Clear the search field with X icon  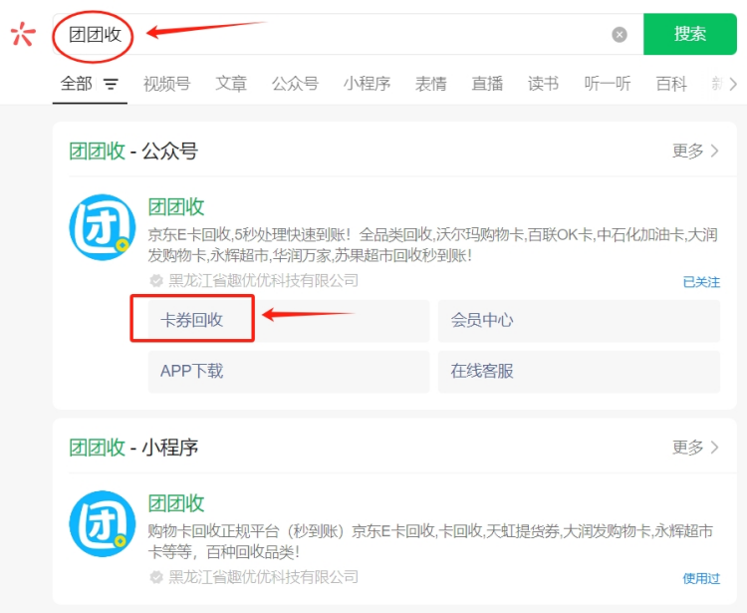620,35
